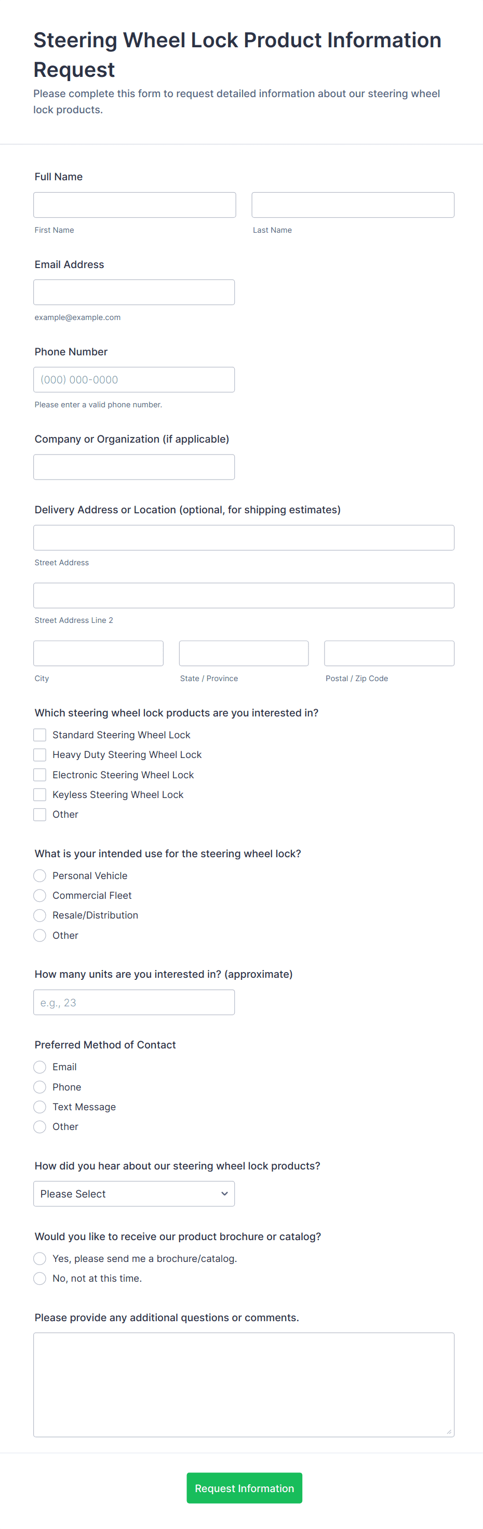Select the Company or Organization field
This screenshot has height=1529, width=483.
[x=133, y=467]
